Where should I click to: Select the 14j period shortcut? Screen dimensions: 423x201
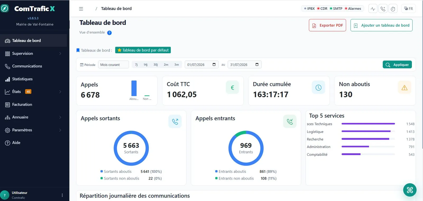click(x=145, y=65)
